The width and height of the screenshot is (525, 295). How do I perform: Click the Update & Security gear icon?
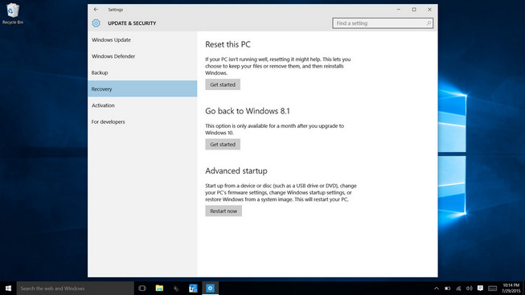pyautogui.click(x=96, y=23)
